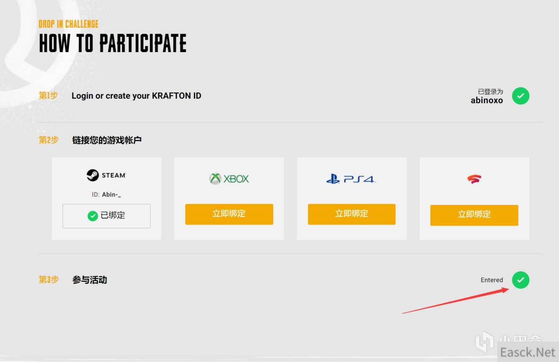Click the green check icon inside 已绑定 button
Screen dimensions: 559x362
click(x=93, y=216)
